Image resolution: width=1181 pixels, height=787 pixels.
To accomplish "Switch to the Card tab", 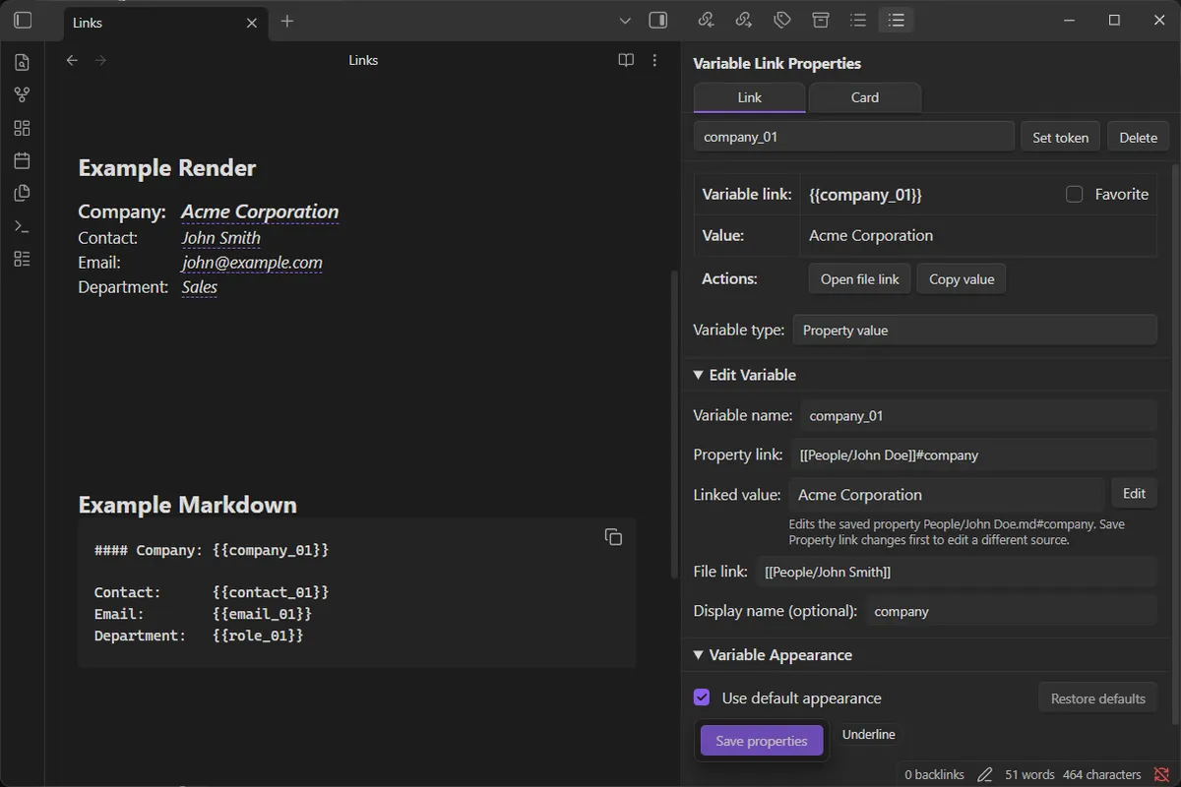I will point(865,97).
